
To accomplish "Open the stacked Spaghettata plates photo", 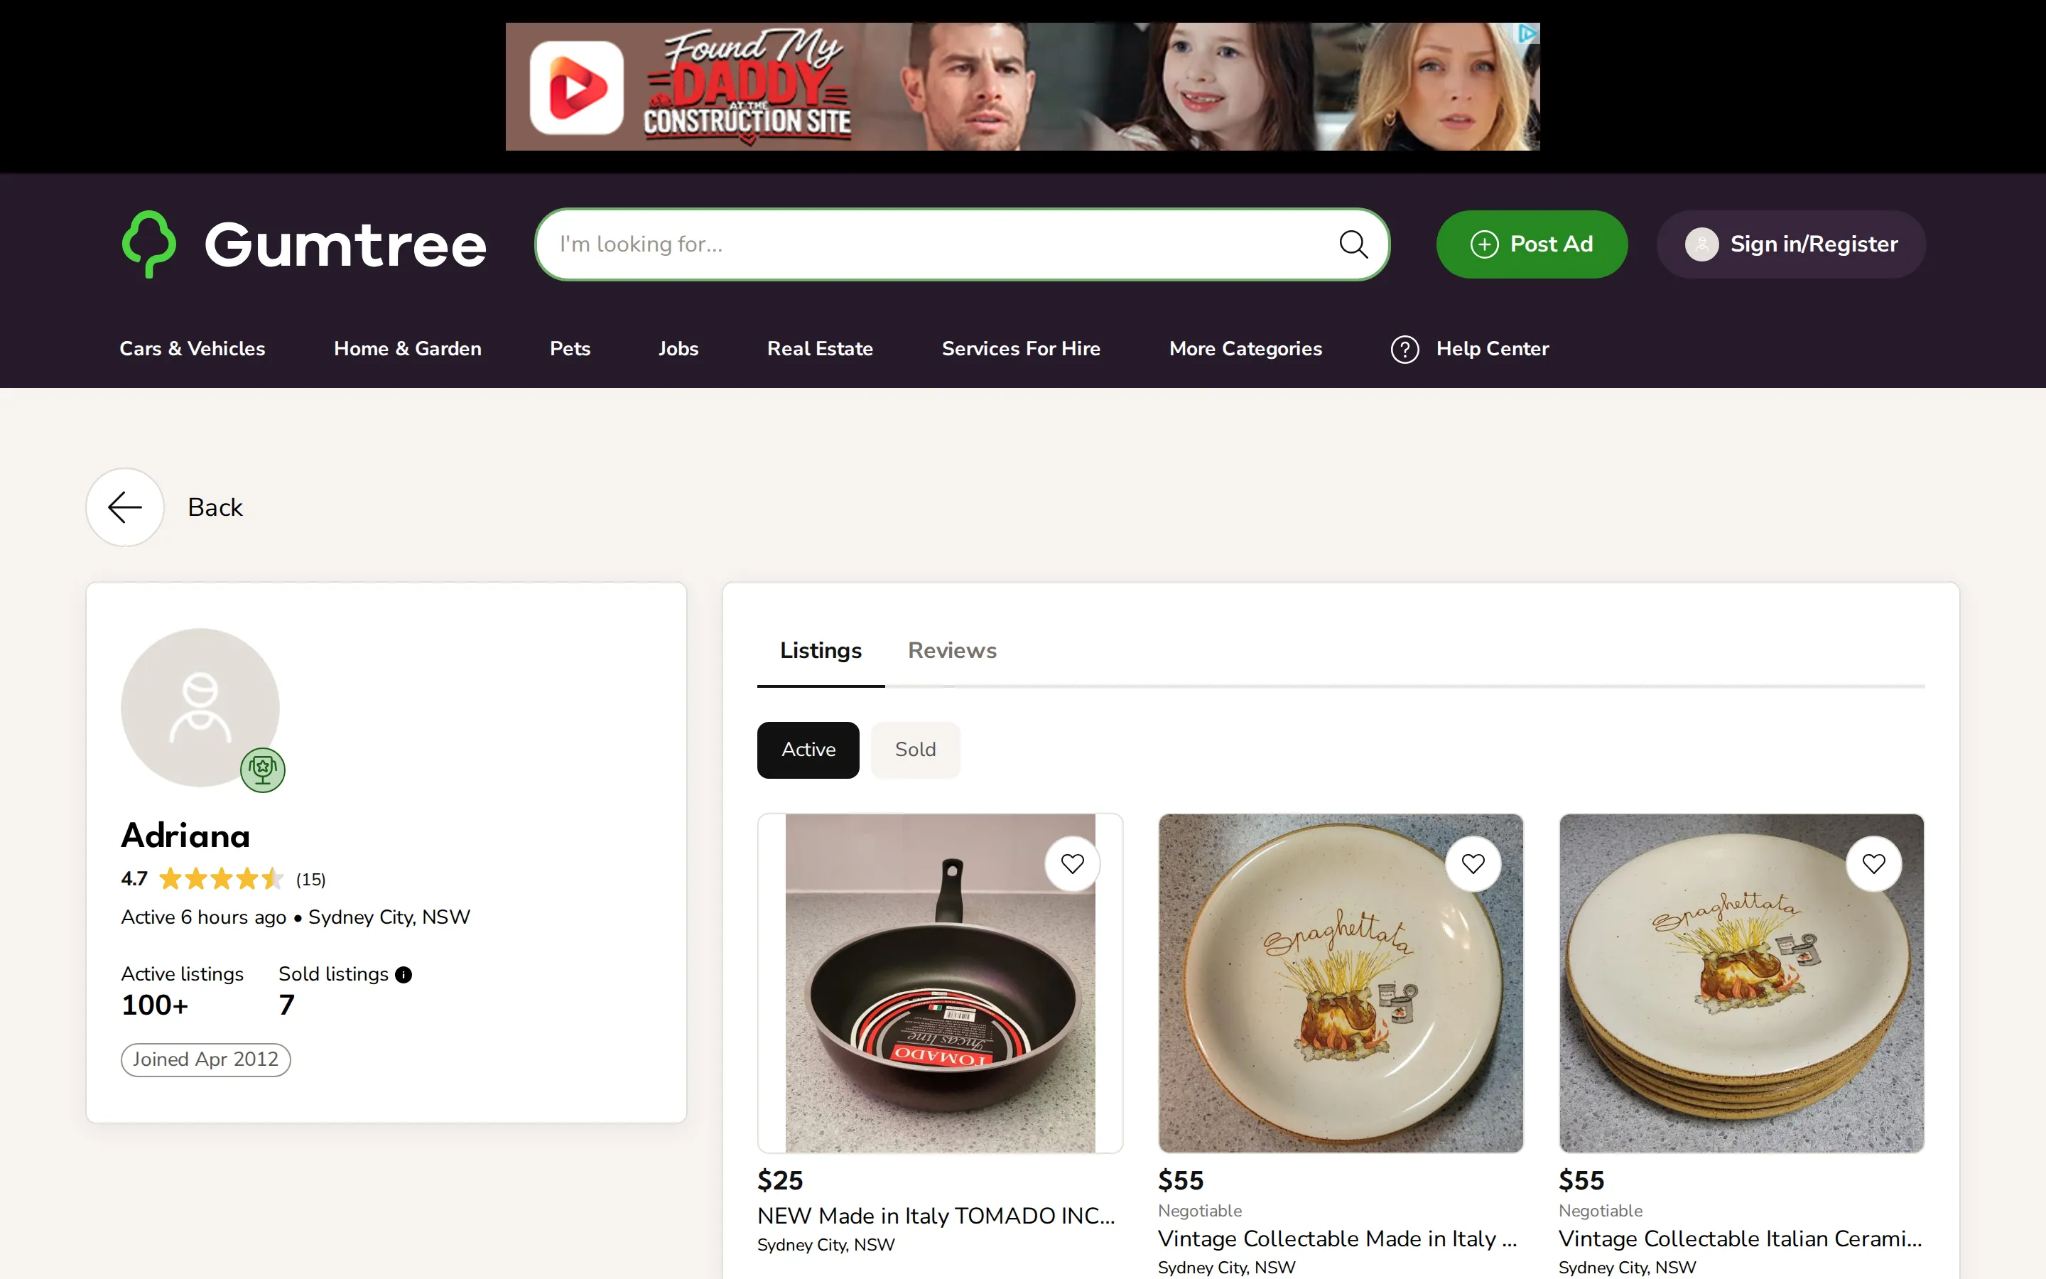I will (1741, 983).
